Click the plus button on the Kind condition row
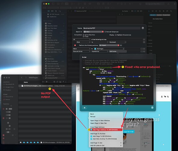This screenshot has height=151, width=178. (144, 42)
